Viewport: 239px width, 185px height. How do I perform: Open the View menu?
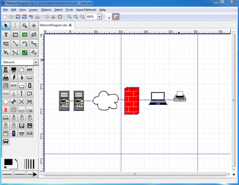[22, 10]
